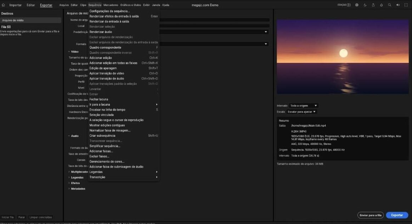The width and height of the screenshot is (412, 224).
Task: Open the Marcadores menu
Action: [x=111, y=5]
